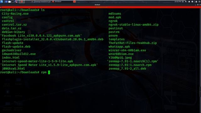Switch to the /bin/bash taskbar window
Screen dimensions: 201x113
(57, 2)
